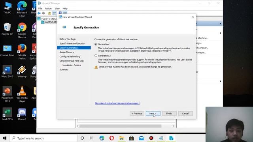Open Microsoft Edge from the taskbar
The width and height of the screenshot is (253, 142).
click(x=102, y=138)
